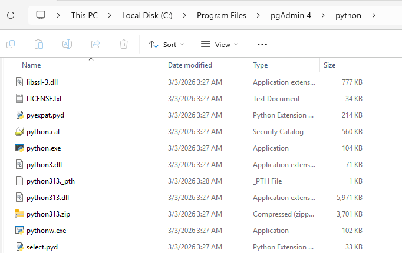Select pyexpat.pyd file name
The height and width of the screenshot is (253, 402).
point(45,115)
